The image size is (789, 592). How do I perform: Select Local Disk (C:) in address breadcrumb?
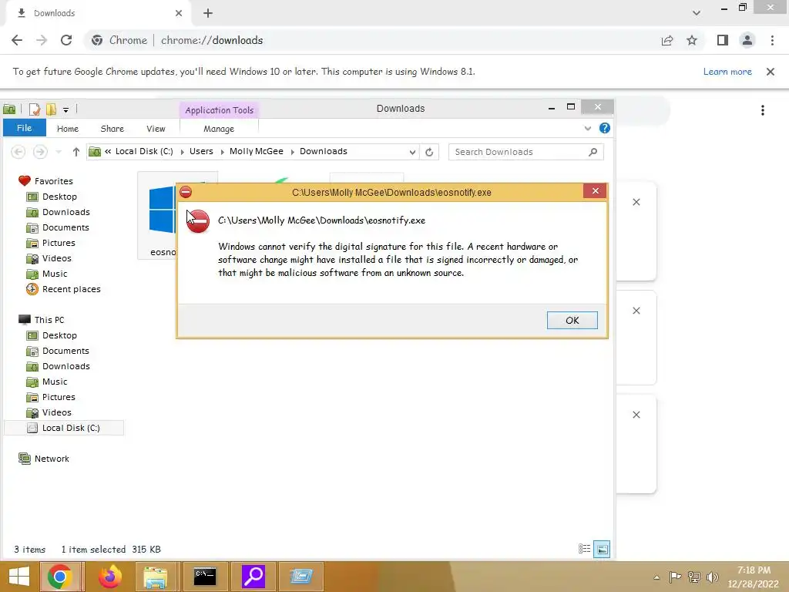(x=144, y=151)
